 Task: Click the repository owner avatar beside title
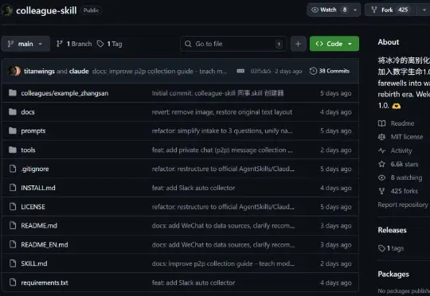pyautogui.click(x=6, y=10)
